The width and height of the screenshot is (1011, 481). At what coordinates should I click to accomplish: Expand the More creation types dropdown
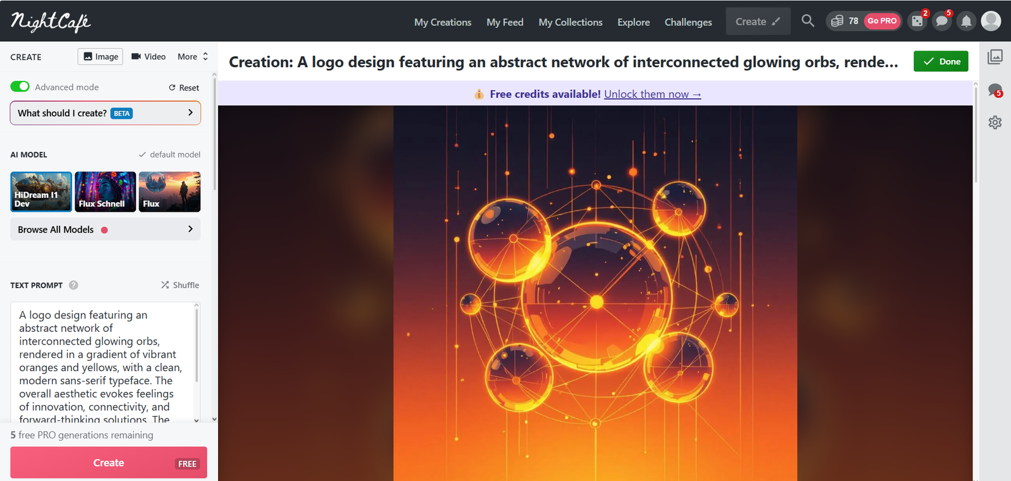point(193,56)
